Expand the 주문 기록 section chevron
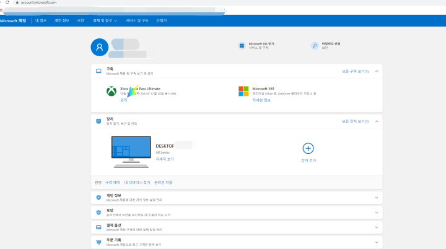The height and width of the screenshot is (249, 446). [x=377, y=242]
